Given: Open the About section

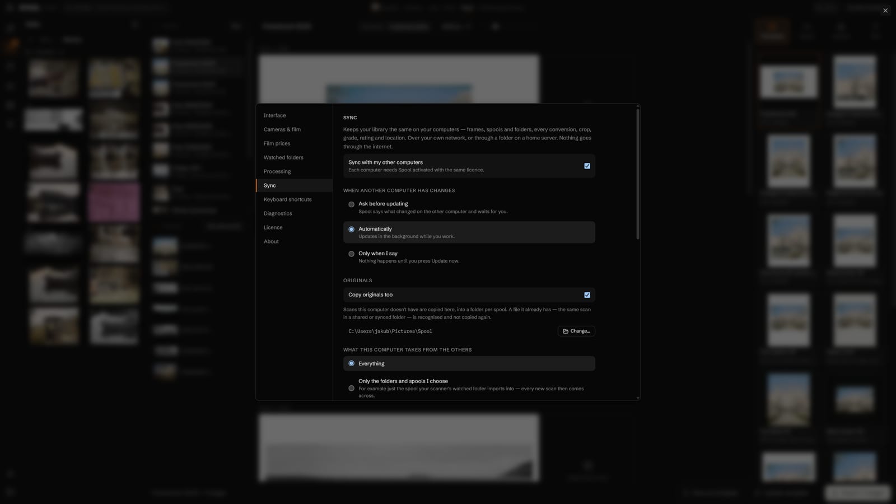Looking at the screenshot, I should 294,241.
